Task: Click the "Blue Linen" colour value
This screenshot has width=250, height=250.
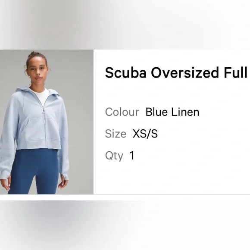Action: [172, 112]
